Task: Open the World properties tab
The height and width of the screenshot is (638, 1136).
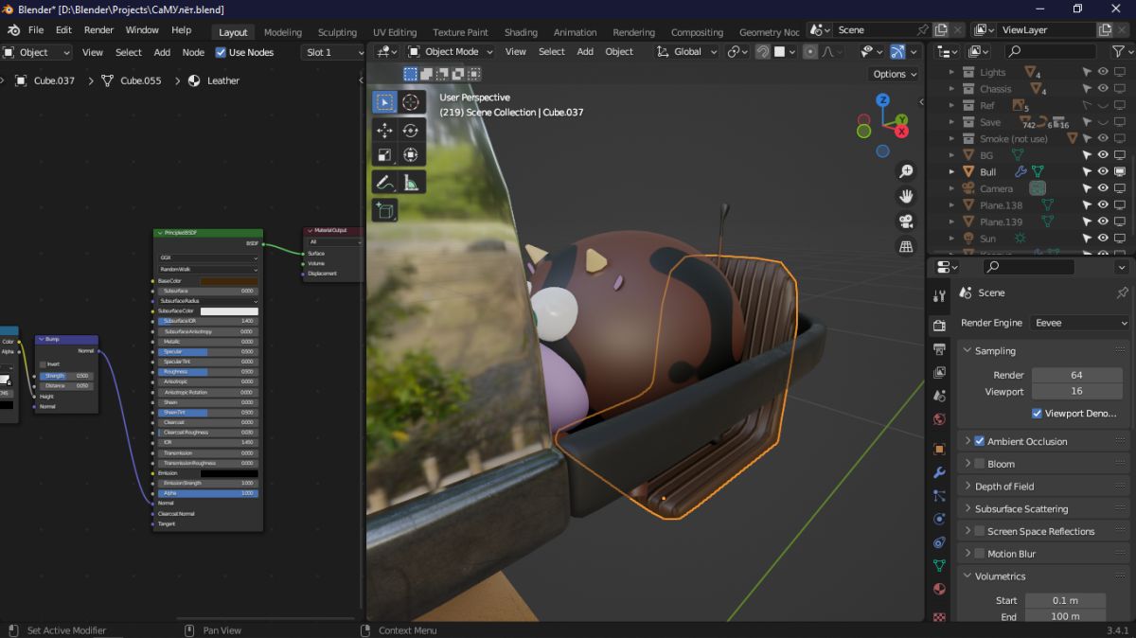Action: click(x=939, y=419)
